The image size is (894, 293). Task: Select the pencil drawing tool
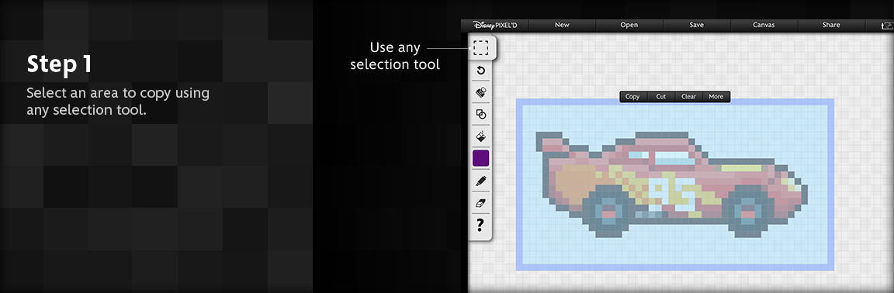point(480,181)
